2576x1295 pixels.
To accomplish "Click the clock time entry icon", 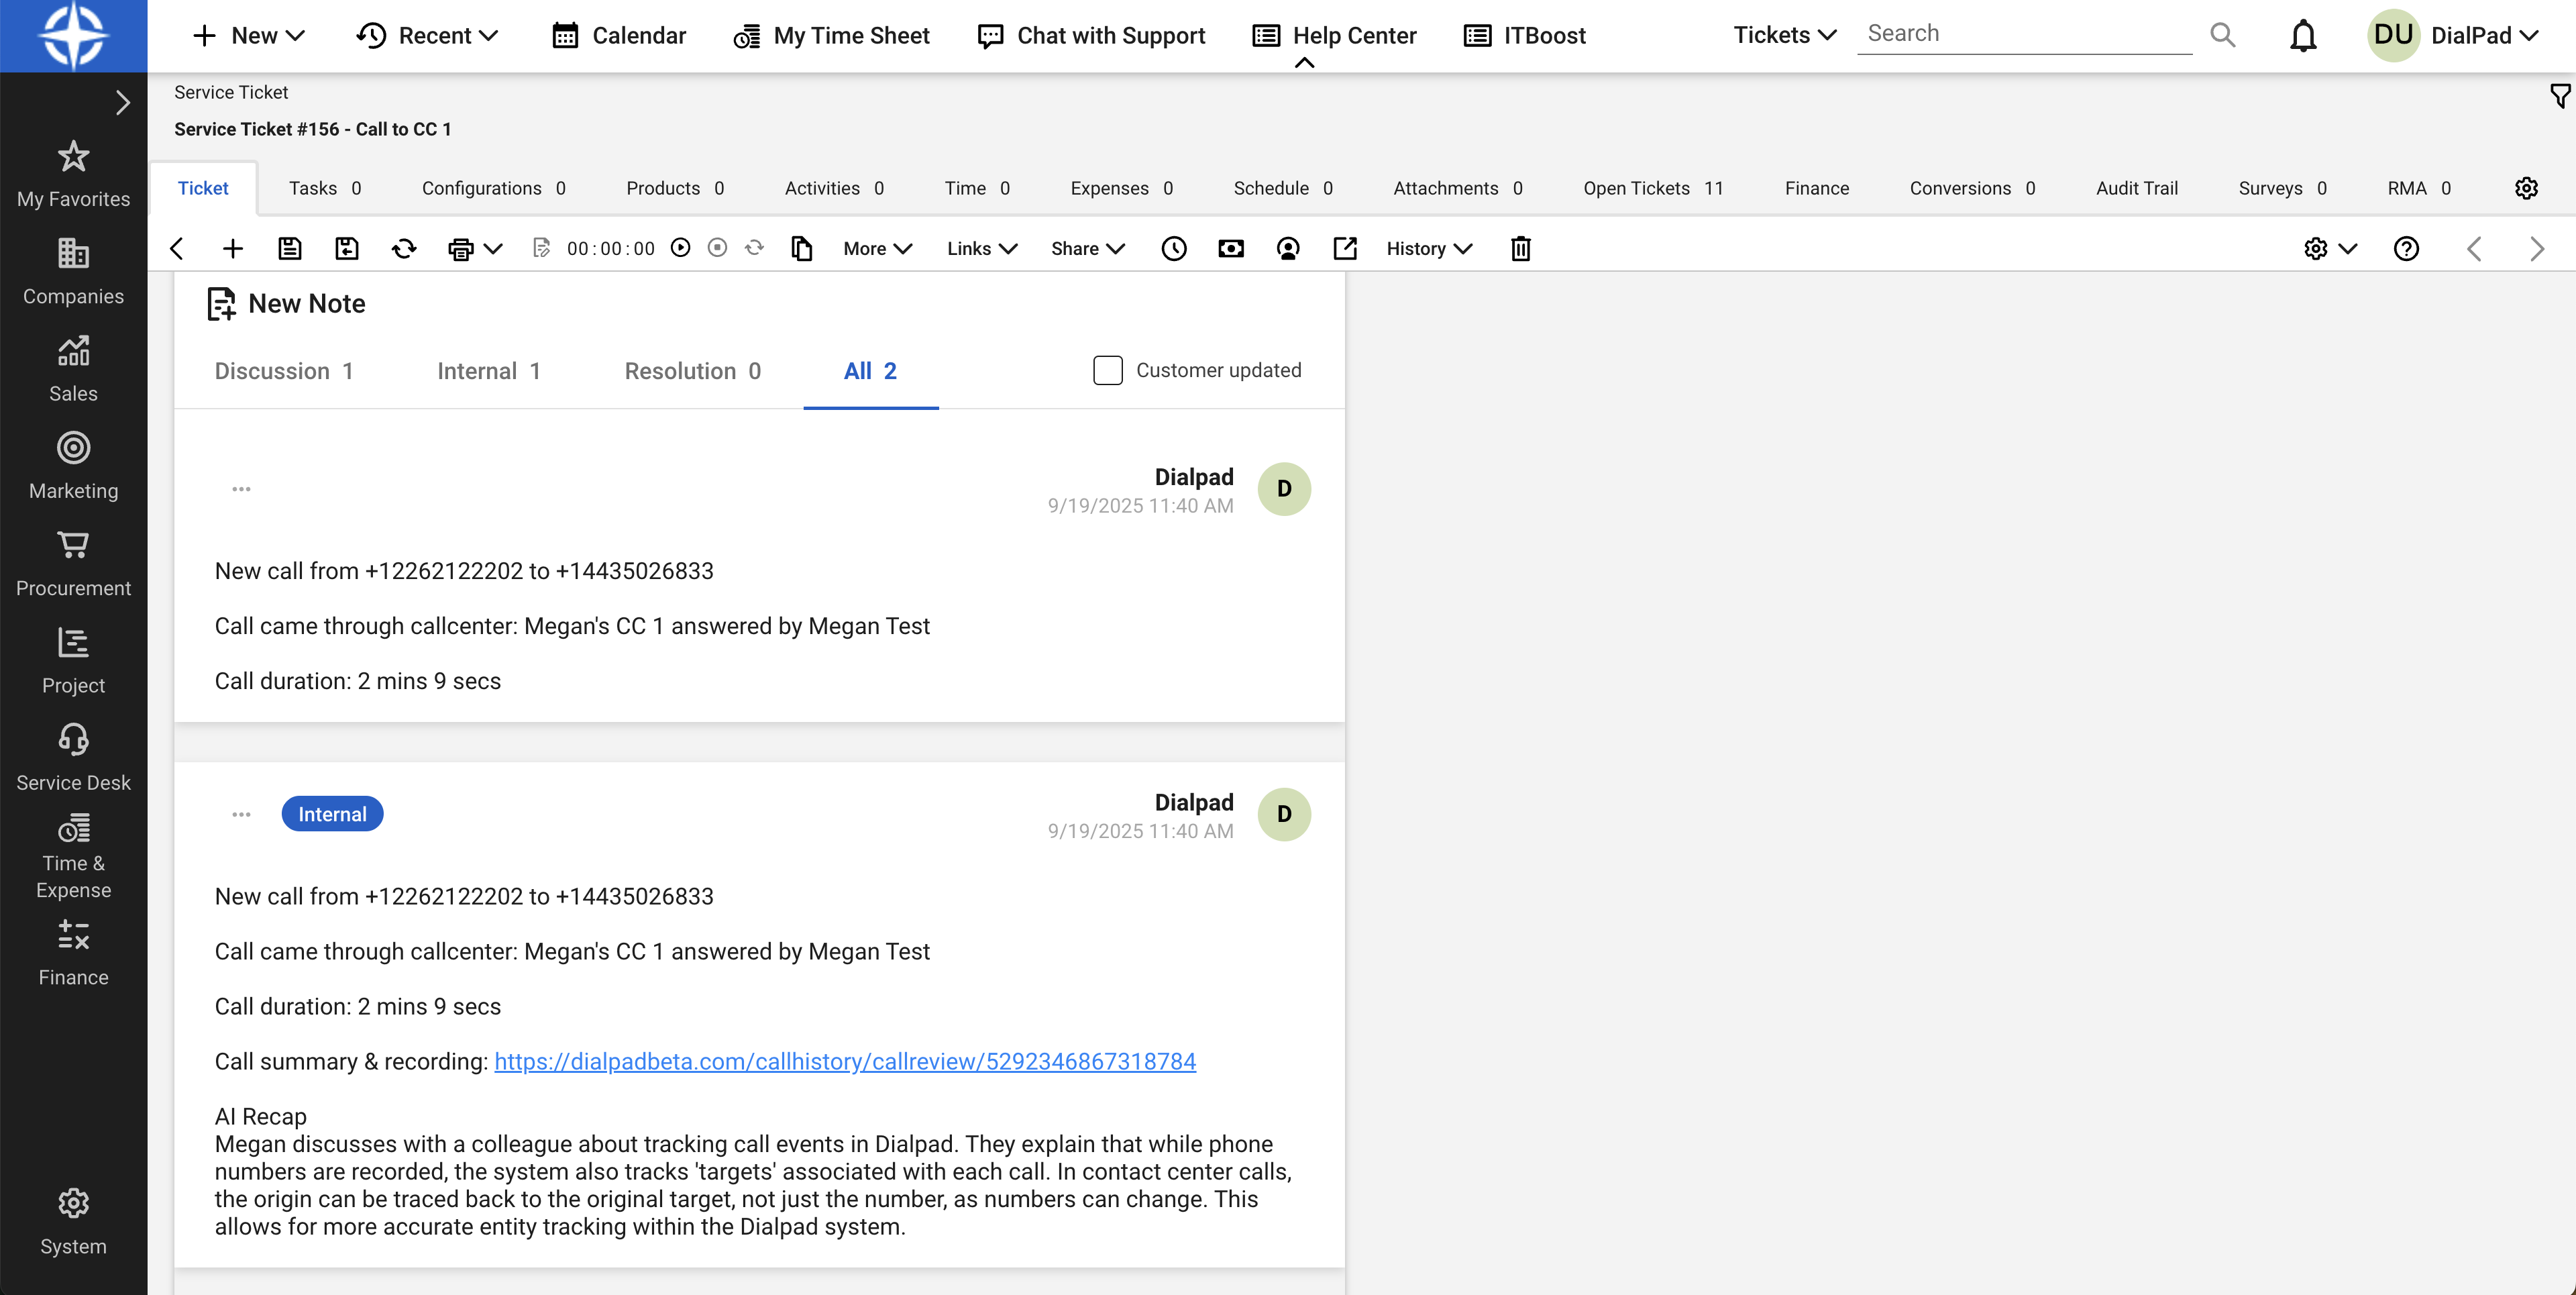I will click(x=1174, y=248).
